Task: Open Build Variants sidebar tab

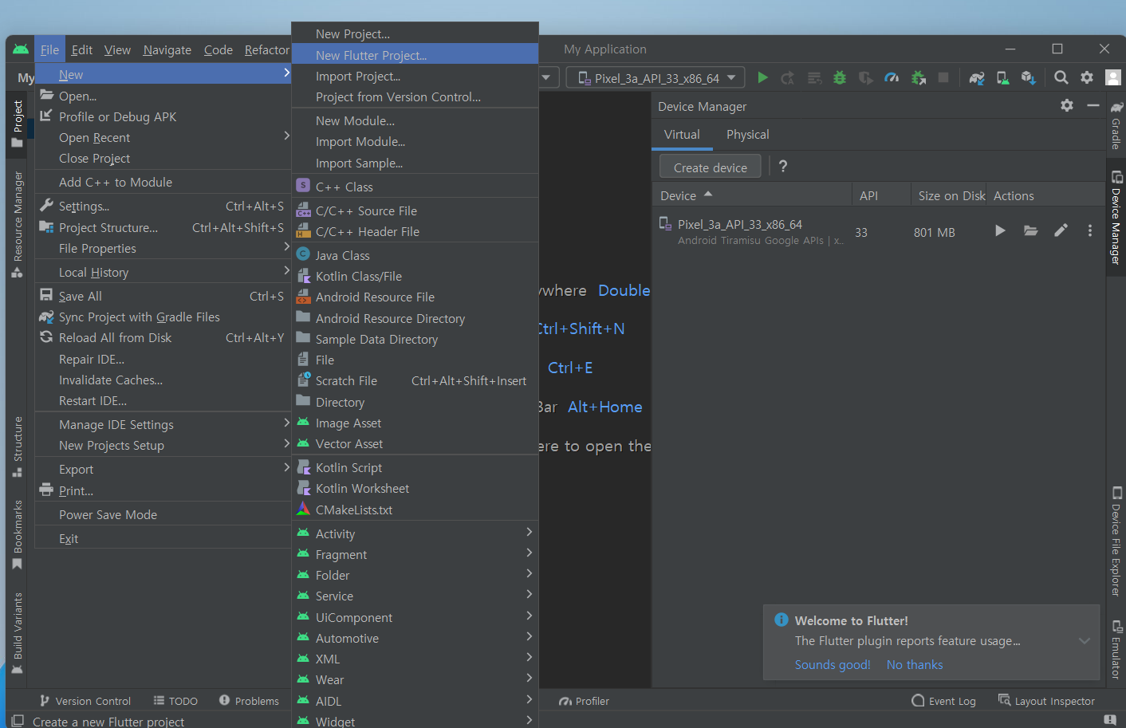Action: click(18, 633)
